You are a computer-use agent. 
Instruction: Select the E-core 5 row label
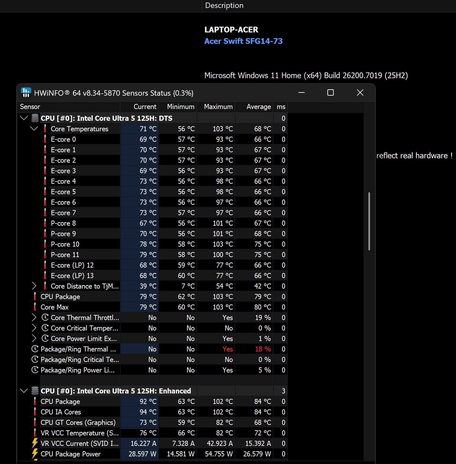[63, 192]
